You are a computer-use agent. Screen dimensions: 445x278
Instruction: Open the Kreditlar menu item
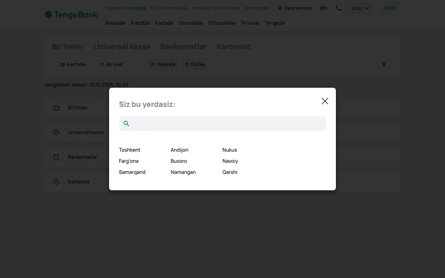coord(141,23)
